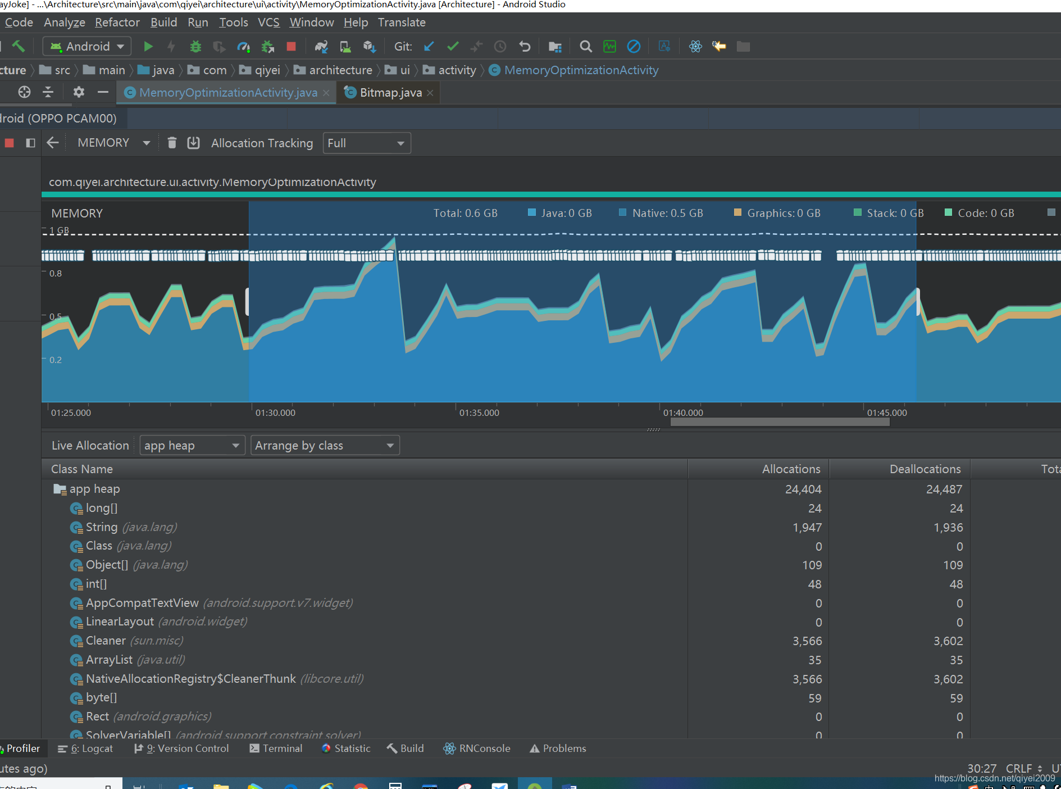Click the project panel settings gear icon
This screenshot has width=1061, height=789.
click(79, 92)
